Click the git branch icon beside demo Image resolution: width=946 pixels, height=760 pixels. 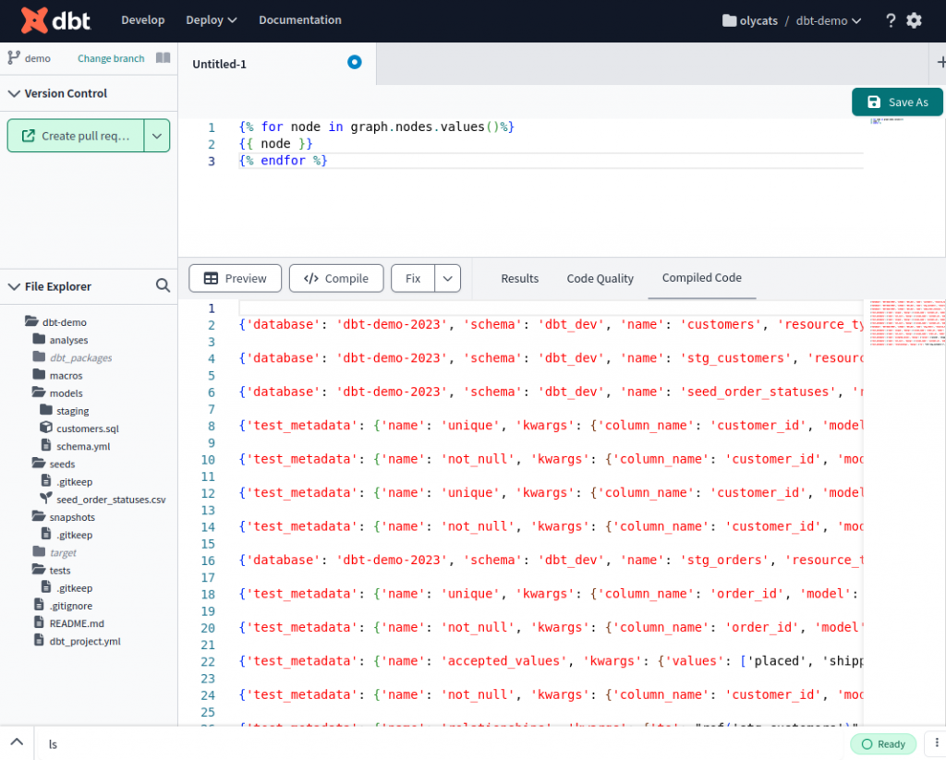pyautogui.click(x=13, y=58)
